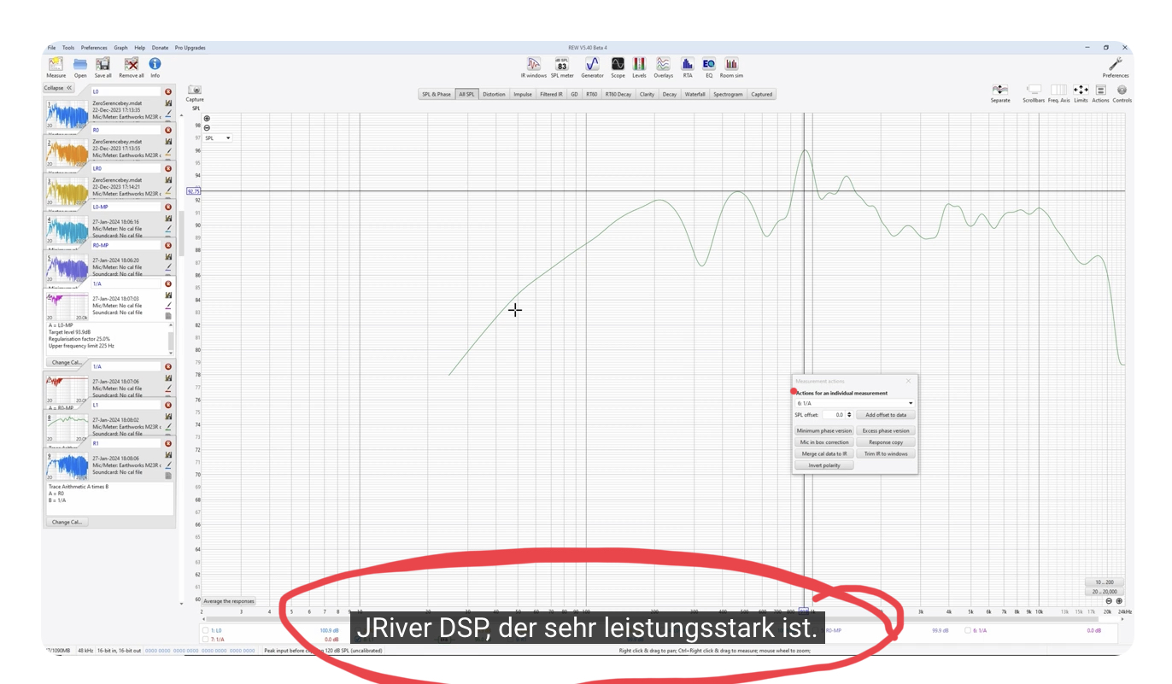Capture the graph image with the camera icon
Image resolution: width=1172 pixels, height=684 pixels.
[x=195, y=90]
